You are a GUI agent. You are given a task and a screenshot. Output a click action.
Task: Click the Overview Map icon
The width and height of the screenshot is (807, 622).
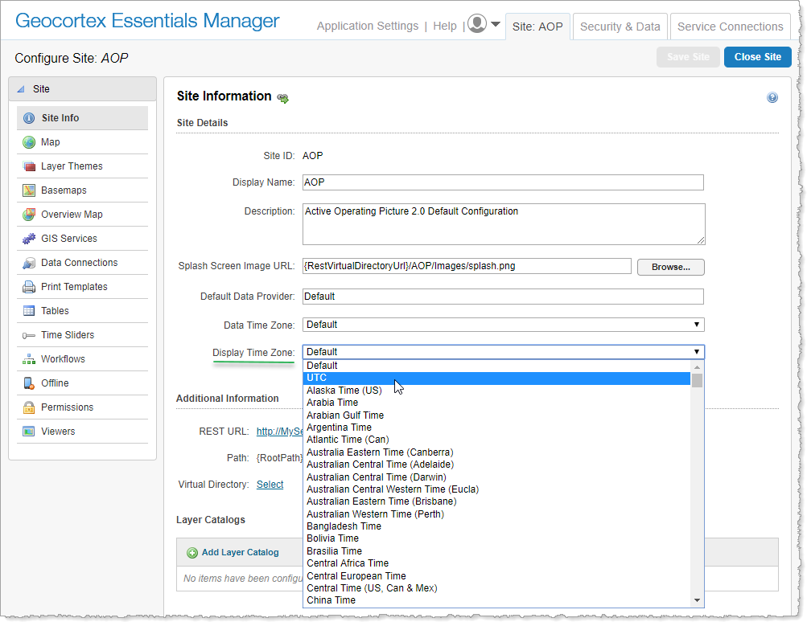pos(29,215)
